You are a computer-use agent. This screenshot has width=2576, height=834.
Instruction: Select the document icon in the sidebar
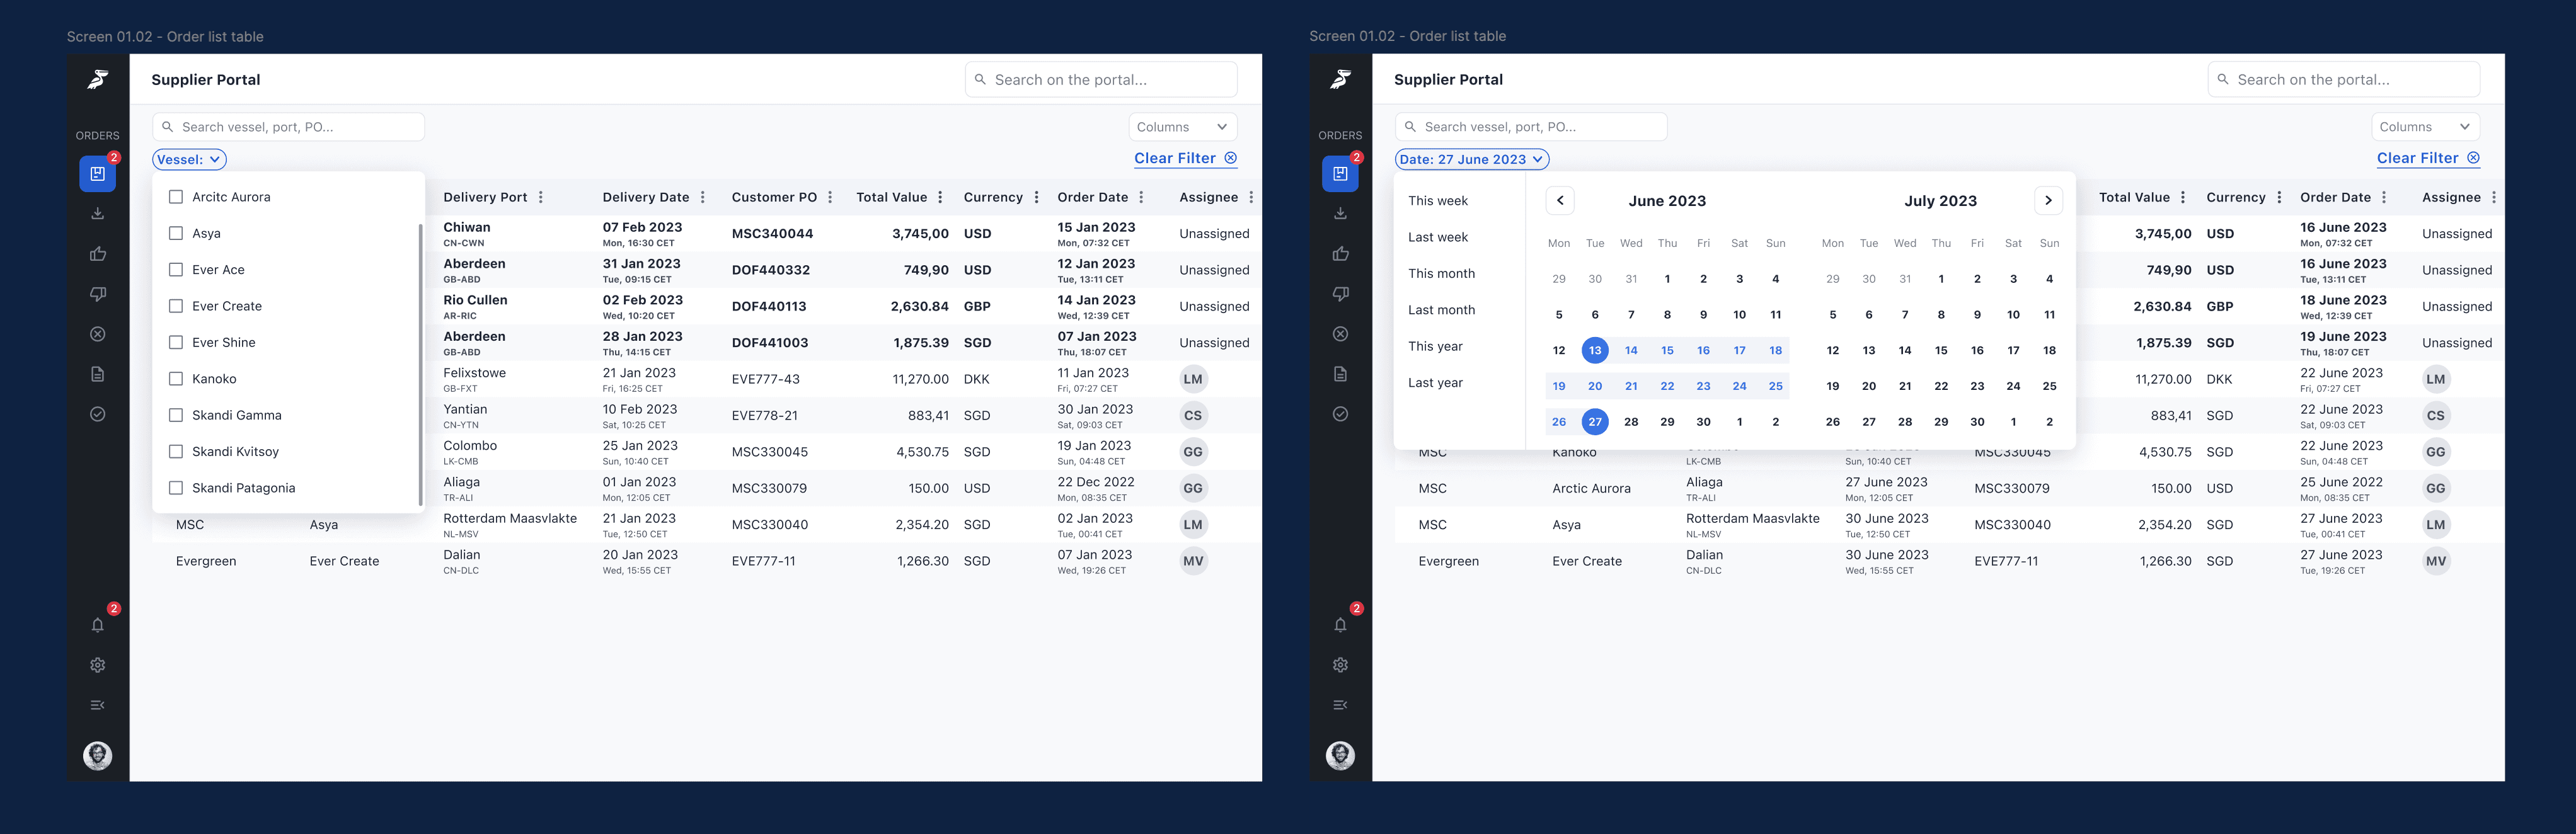97,373
